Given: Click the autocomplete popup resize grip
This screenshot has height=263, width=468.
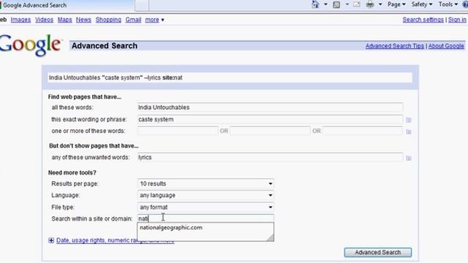Looking at the screenshot, I should pos(271,237).
